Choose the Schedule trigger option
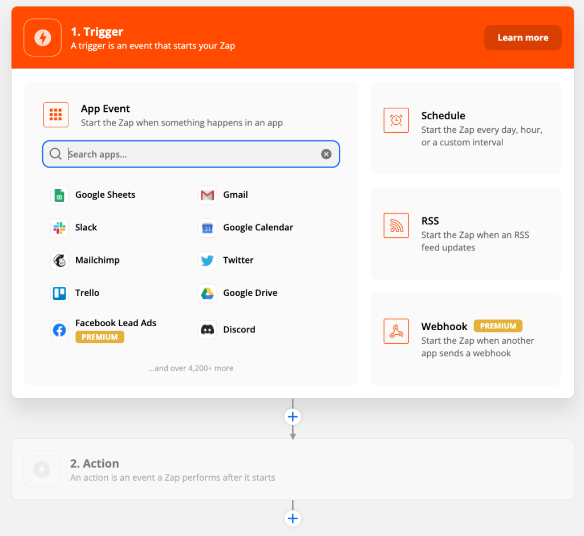584x536 pixels. [465, 128]
